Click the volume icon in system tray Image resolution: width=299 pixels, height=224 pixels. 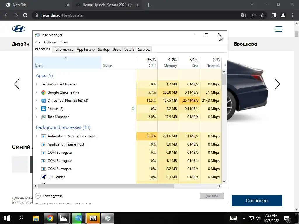(x=258, y=218)
